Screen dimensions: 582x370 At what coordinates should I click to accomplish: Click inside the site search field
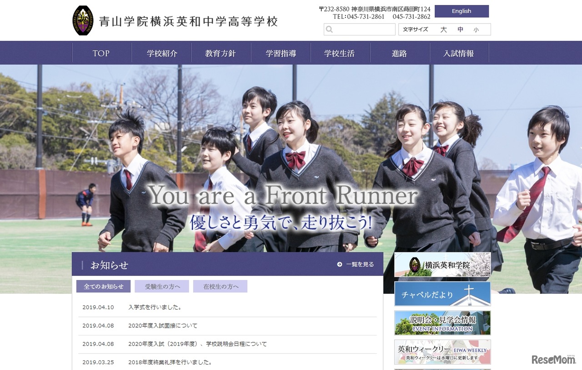[x=361, y=29]
